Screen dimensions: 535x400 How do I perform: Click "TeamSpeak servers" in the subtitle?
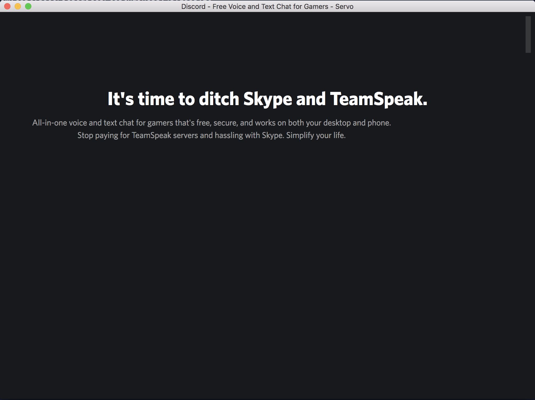[165, 135]
